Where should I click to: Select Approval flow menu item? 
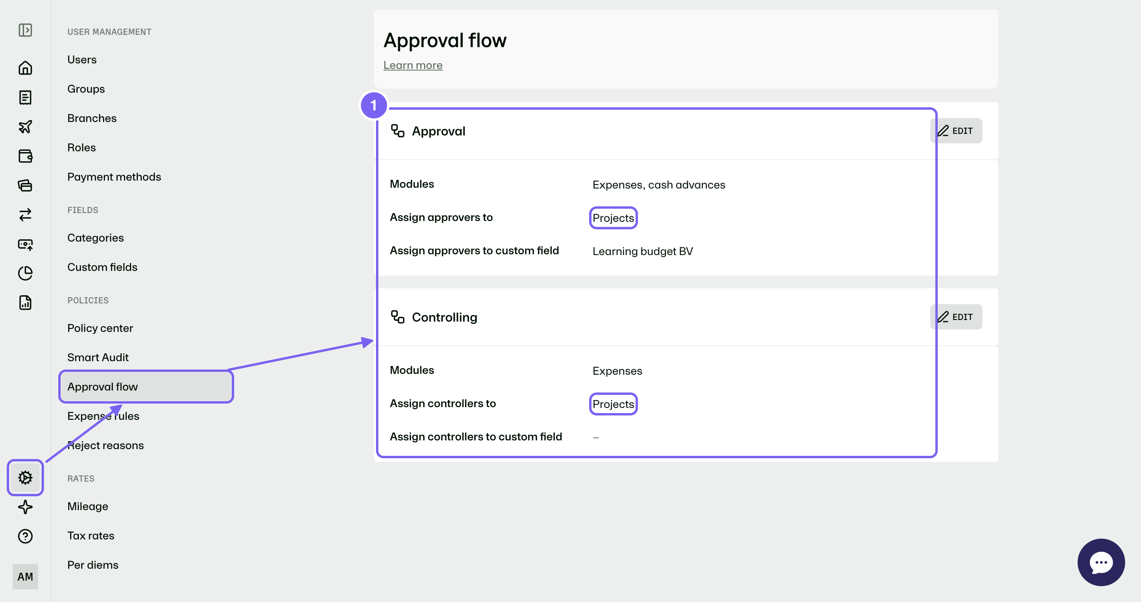pyautogui.click(x=146, y=387)
